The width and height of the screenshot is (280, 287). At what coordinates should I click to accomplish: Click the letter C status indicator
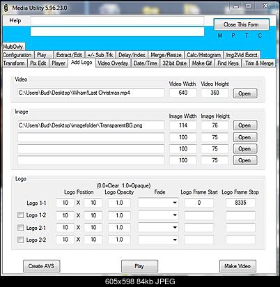click(260, 36)
